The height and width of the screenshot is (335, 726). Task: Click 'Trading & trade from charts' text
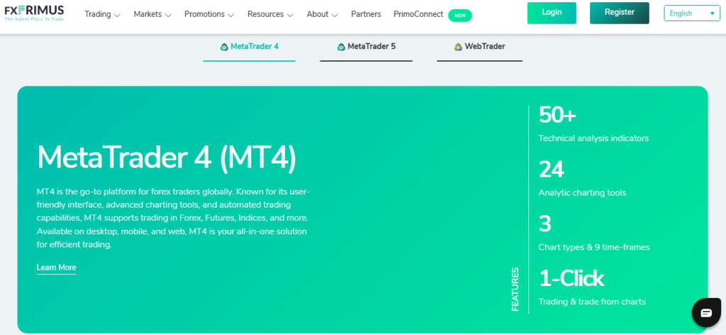tap(592, 302)
